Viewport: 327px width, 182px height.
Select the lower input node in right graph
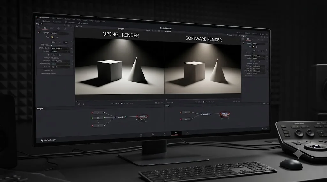click(x=186, y=119)
